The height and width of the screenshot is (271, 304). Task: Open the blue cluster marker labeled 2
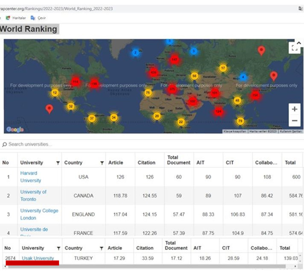pos(135,53)
